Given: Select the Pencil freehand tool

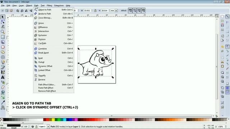Looking at the screenshot, I should click(3, 62).
